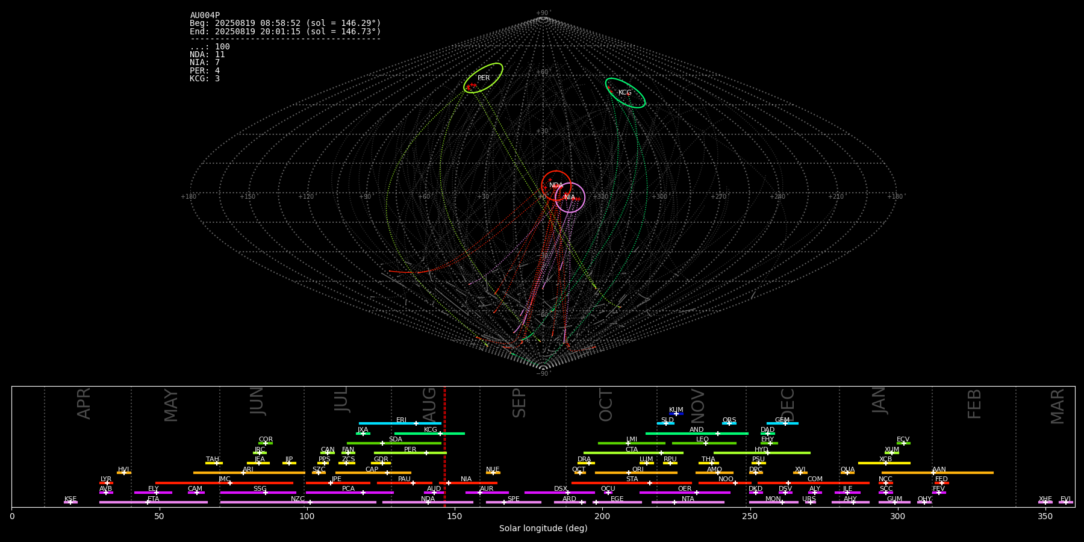This screenshot has height=542, width=1084.
Task: Click the APR month label
Action: tap(84, 403)
